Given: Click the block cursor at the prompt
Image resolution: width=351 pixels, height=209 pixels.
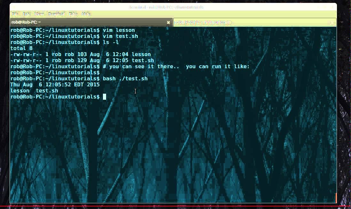Looking at the screenshot, I should point(105,97).
